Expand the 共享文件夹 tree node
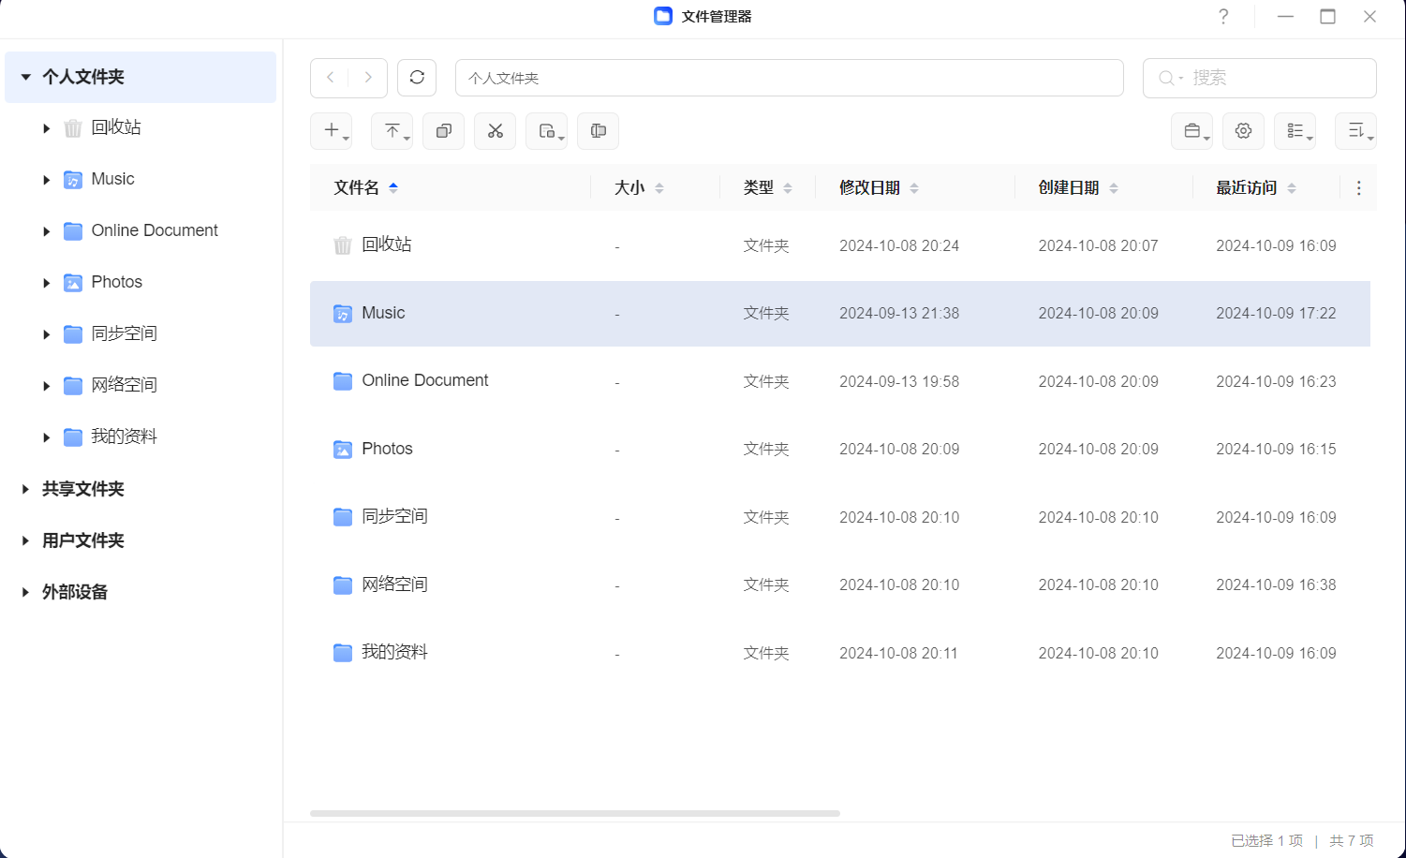The image size is (1406, 858). (25, 489)
